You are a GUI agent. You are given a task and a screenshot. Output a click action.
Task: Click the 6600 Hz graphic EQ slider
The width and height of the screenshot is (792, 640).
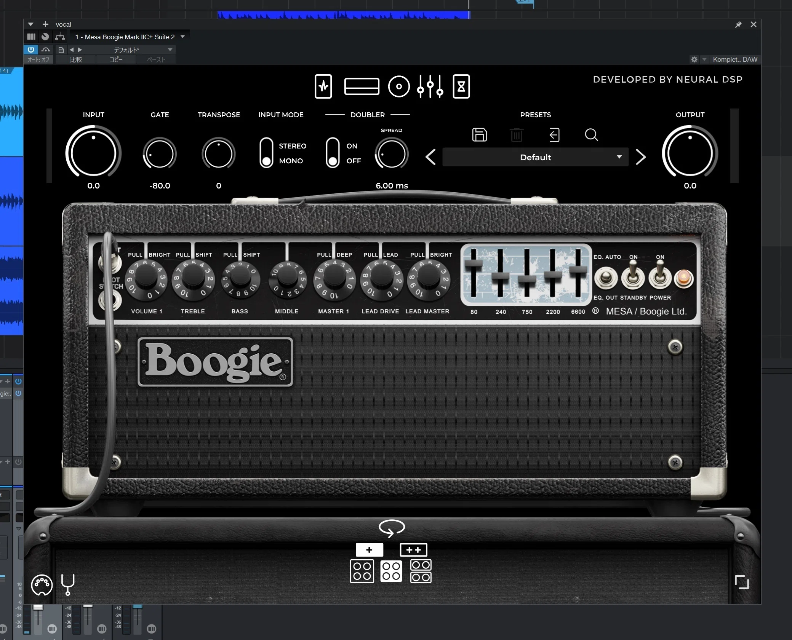click(578, 270)
